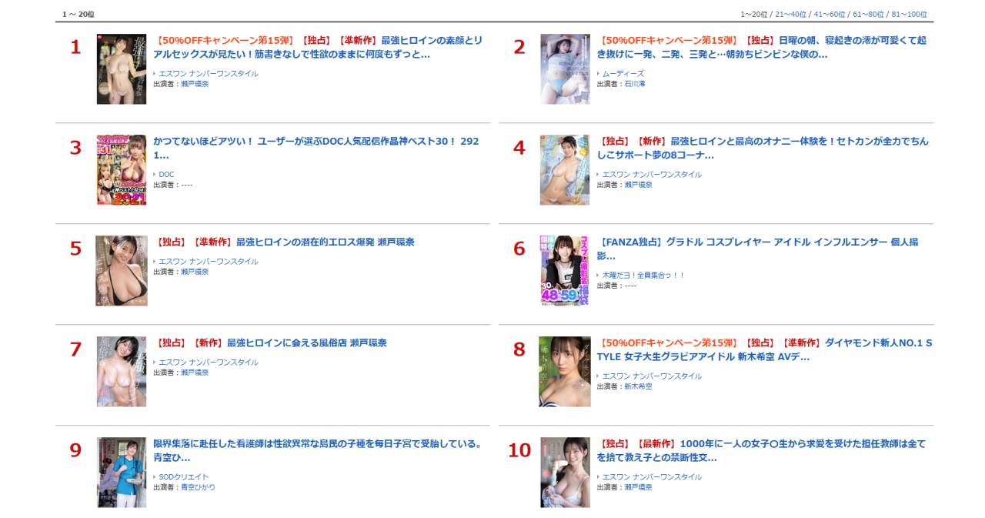Open the ムーディーズ maker link

[x=623, y=74]
